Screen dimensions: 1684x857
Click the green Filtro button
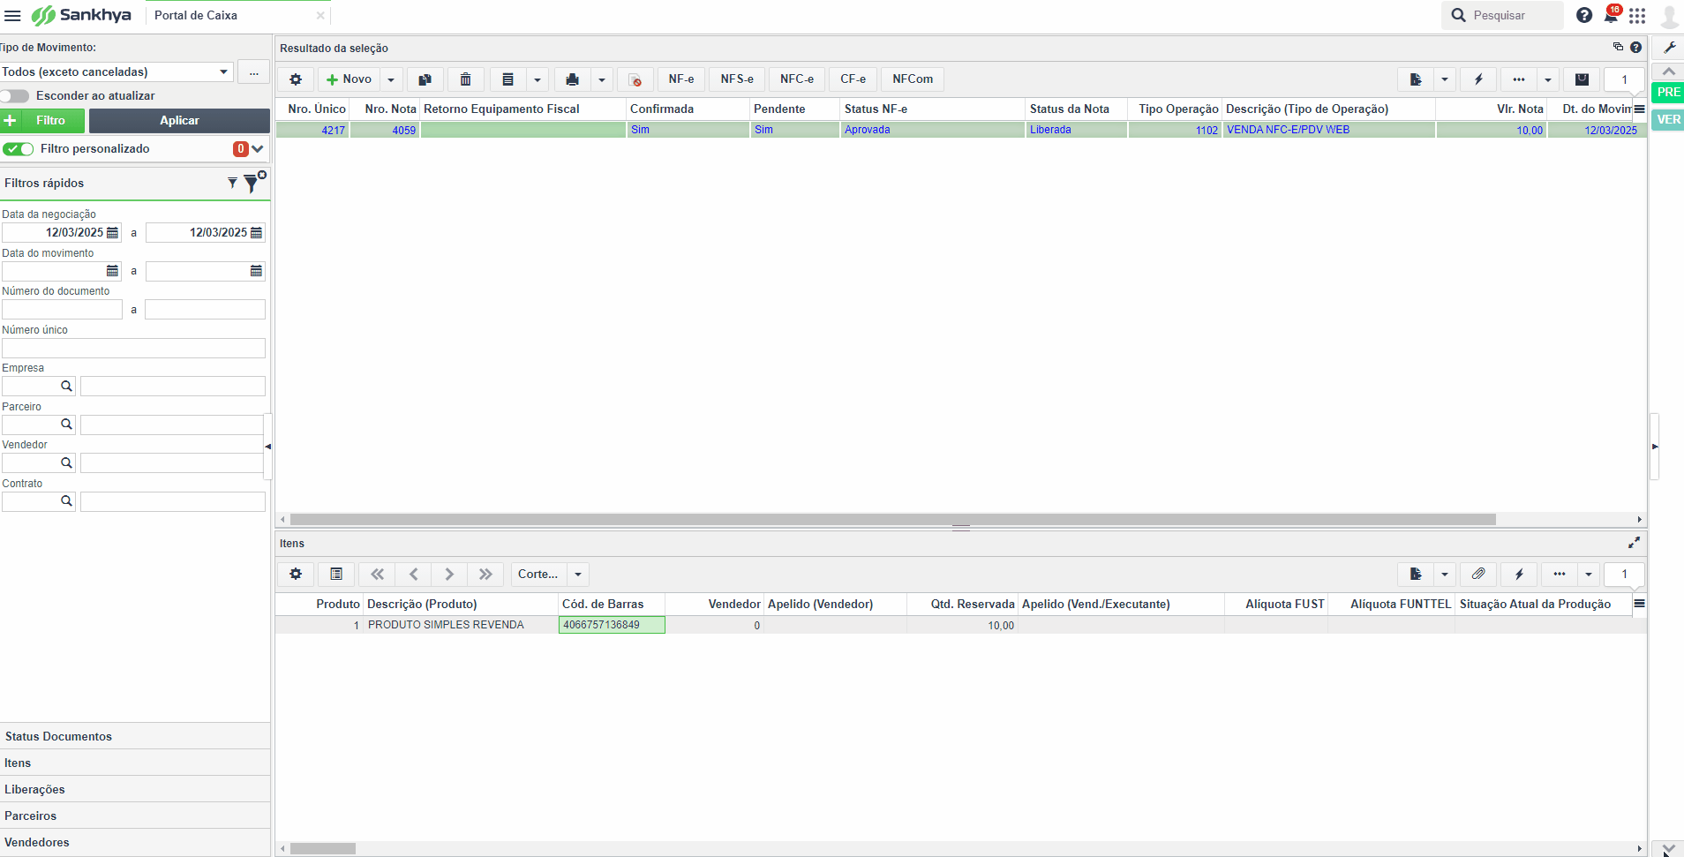click(x=42, y=120)
